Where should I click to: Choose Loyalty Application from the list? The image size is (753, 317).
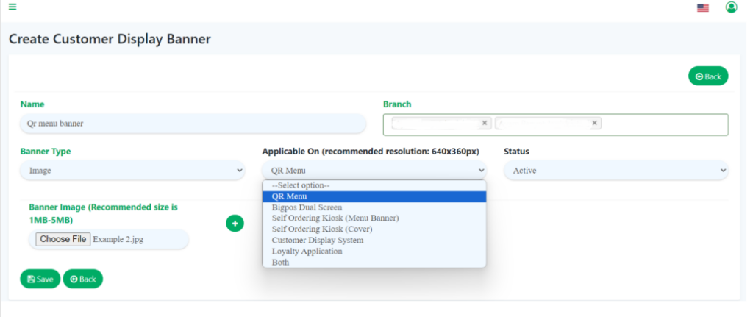coord(307,252)
